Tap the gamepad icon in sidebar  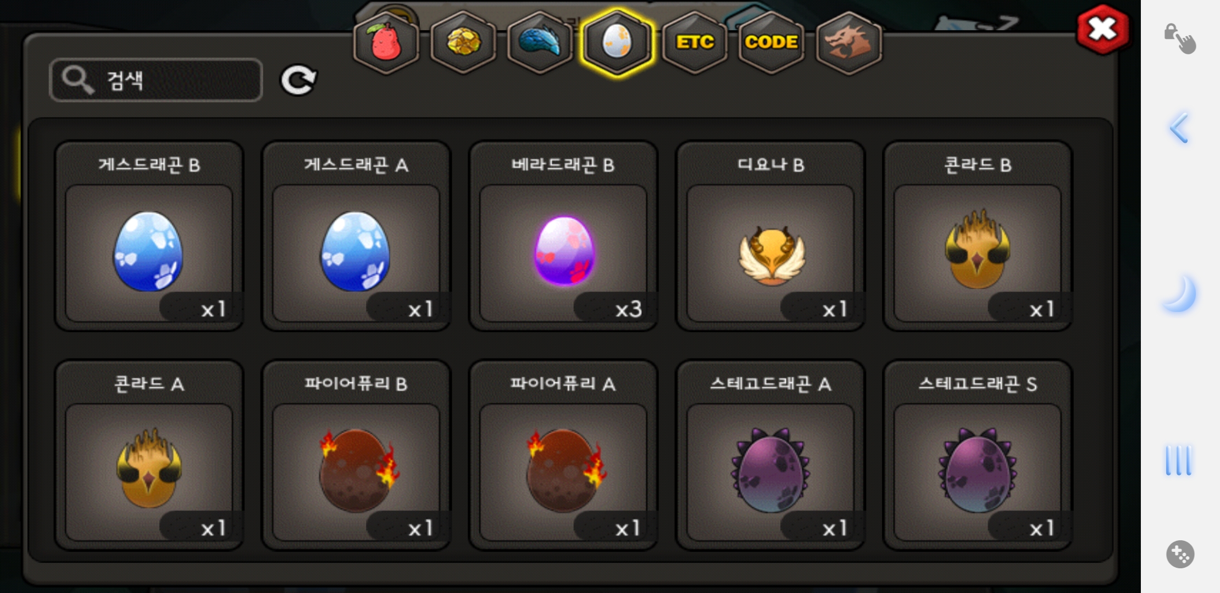(x=1180, y=554)
